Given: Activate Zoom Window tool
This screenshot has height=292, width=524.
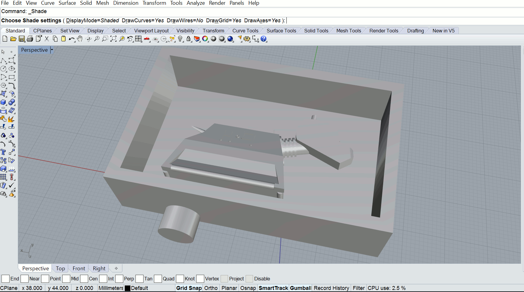Looking at the screenshot, I should point(105,39).
